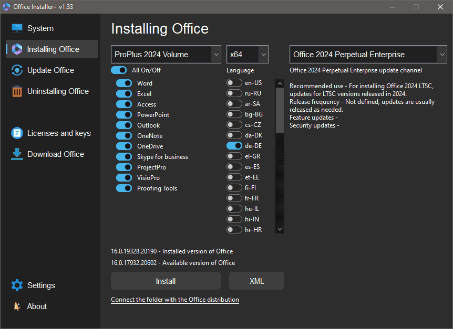Viewport: 453px width, 329px height.
Task: Click the Download Office arrow icon
Action: click(x=17, y=154)
